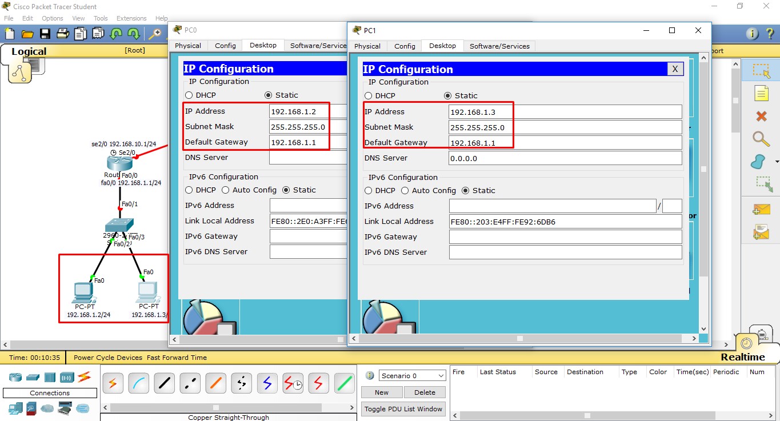Select the Switches device category
This screenshot has height=421, width=780.
33,377
